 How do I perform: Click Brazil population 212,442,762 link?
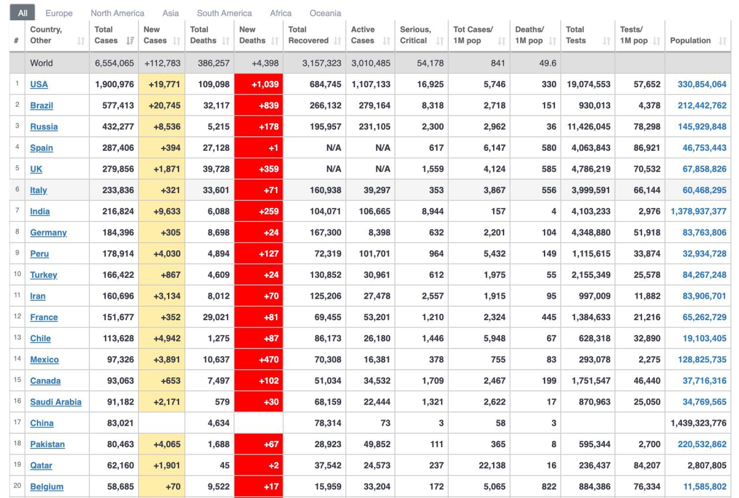click(x=702, y=106)
